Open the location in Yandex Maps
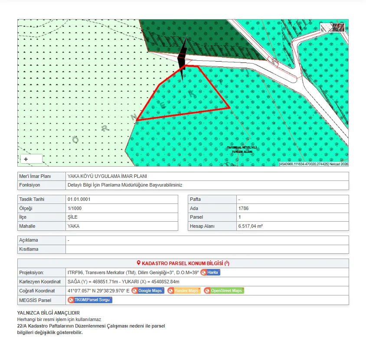 coord(184,291)
